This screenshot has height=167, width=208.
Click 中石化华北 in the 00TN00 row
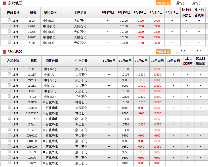(x=50, y=103)
